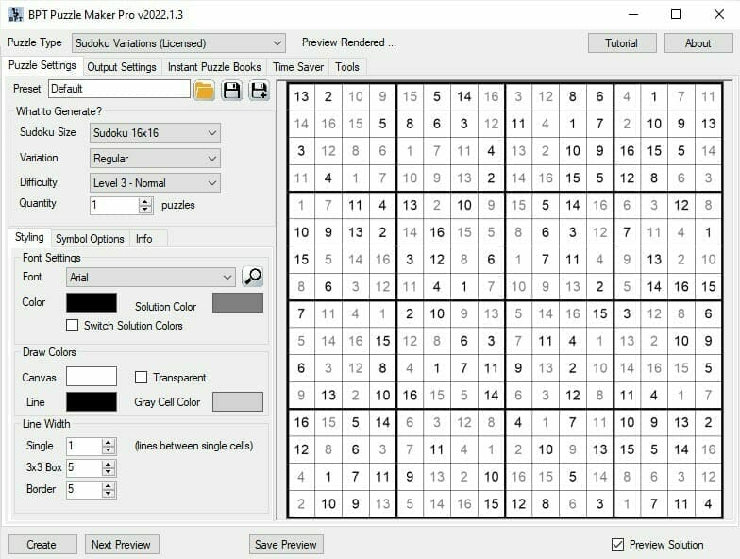Open the Variation dropdown
The image size is (740, 559).
(155, 159)
